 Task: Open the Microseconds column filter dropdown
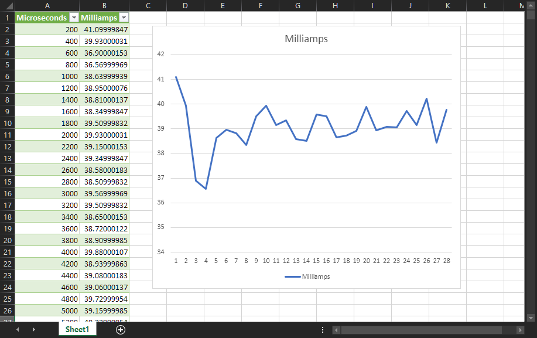pyautogui.click(x=74, y=18)
